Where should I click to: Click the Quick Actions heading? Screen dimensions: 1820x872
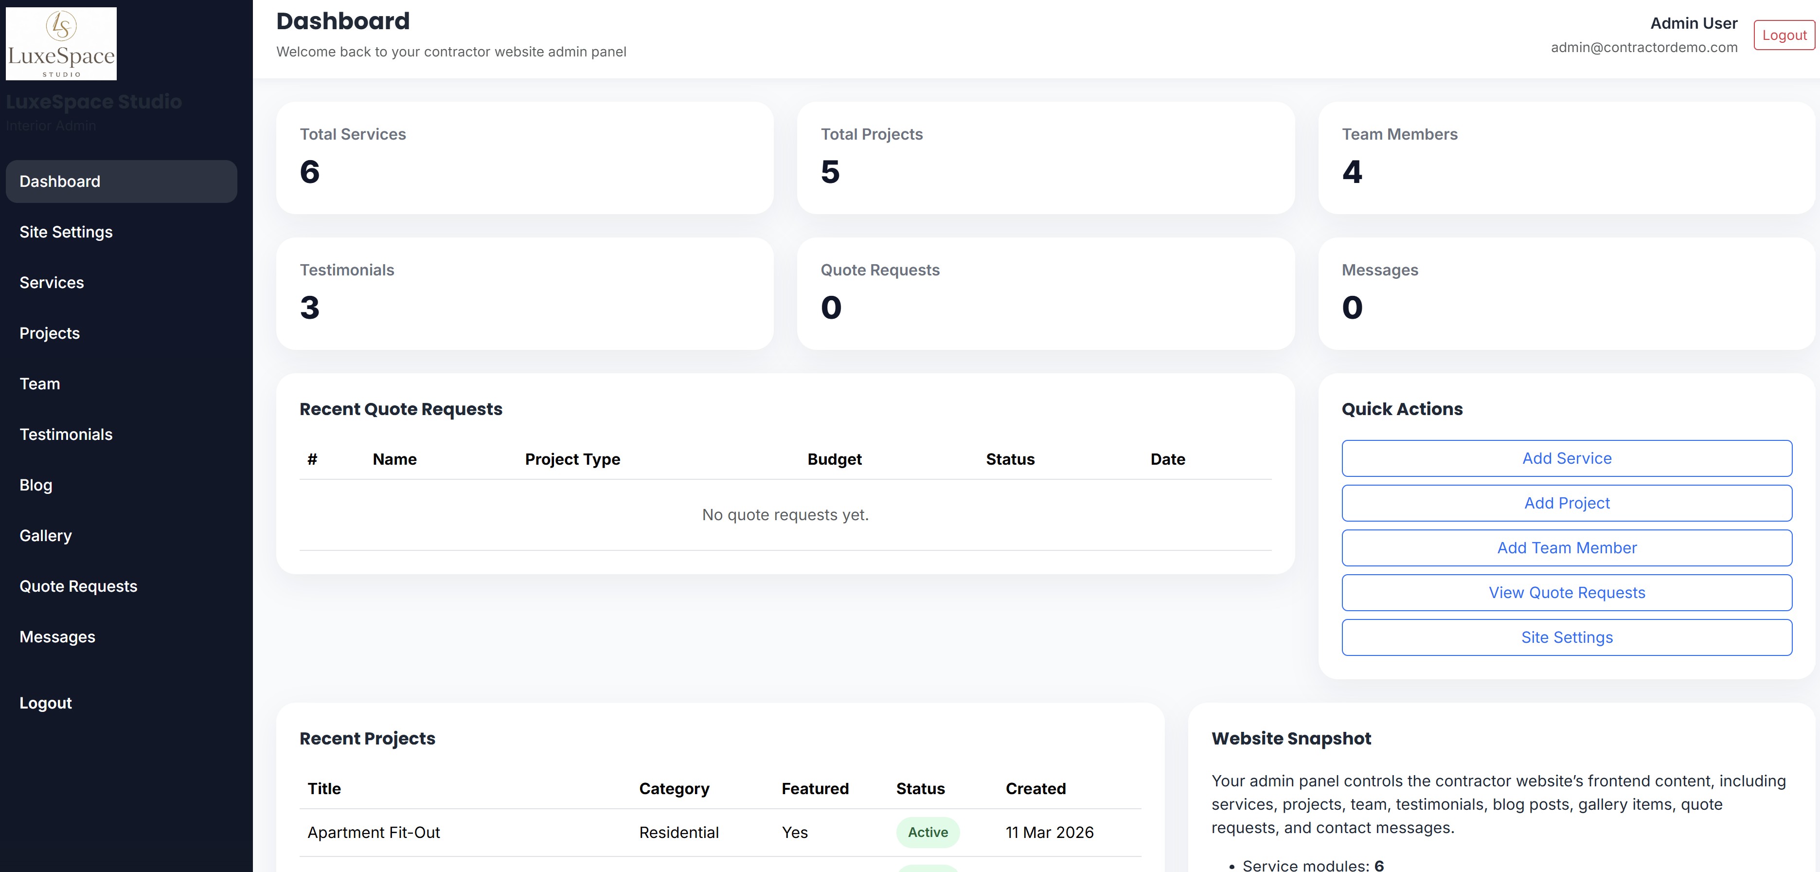[1402, 409]
